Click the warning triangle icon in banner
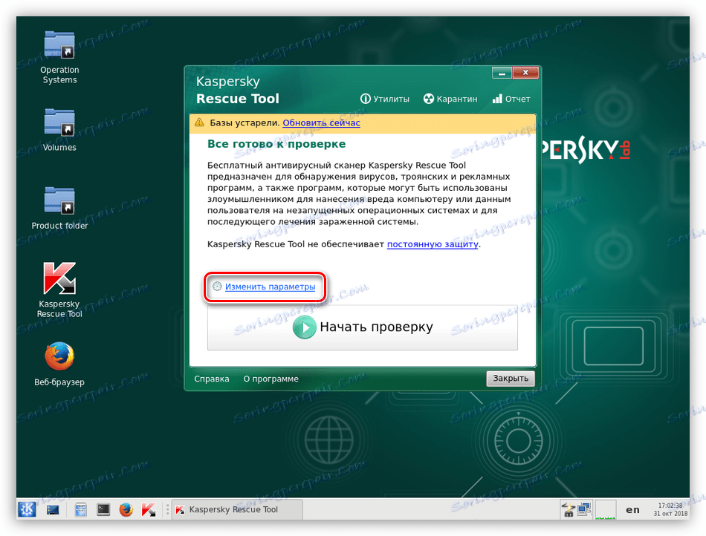The image size is (706, 536). [x=199, y=122]
